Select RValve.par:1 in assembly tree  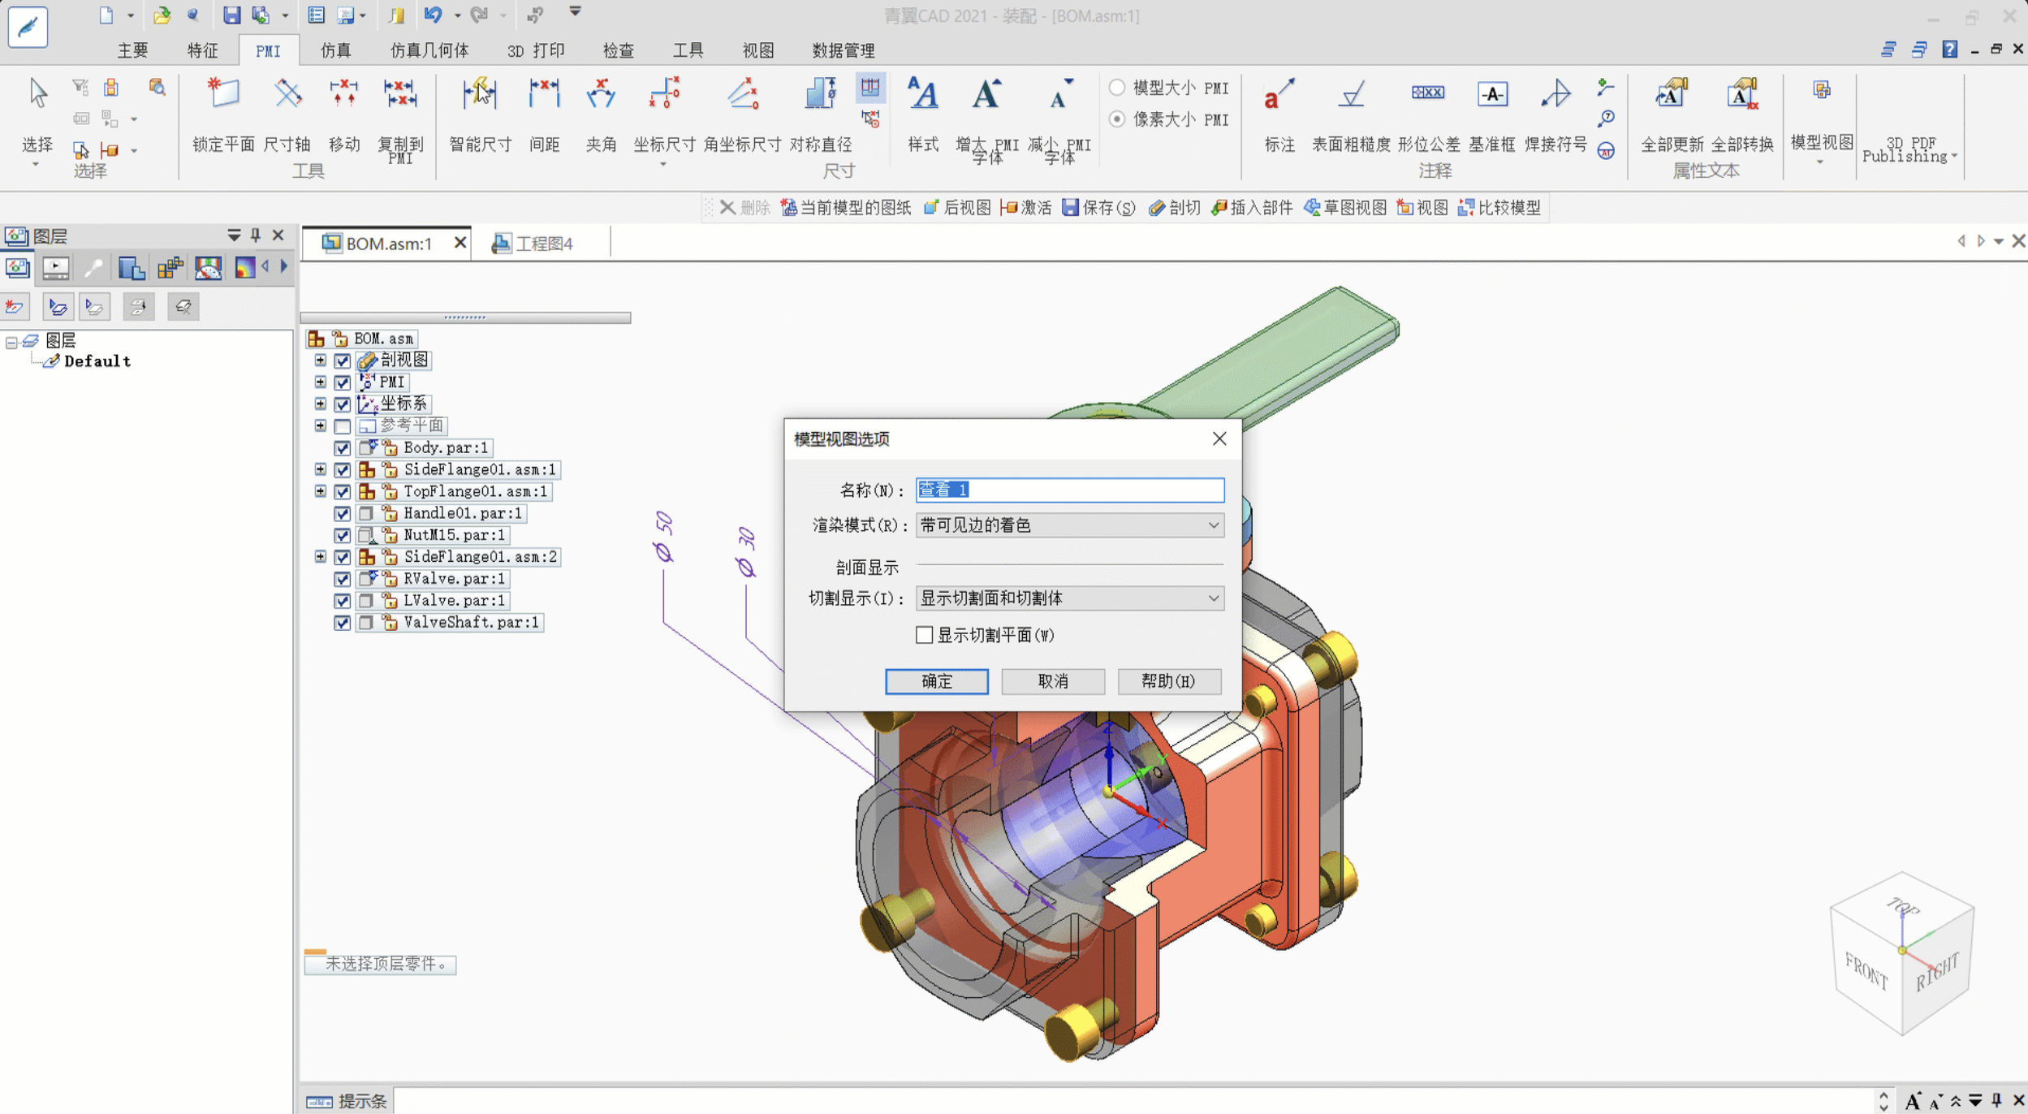[454, 579]
